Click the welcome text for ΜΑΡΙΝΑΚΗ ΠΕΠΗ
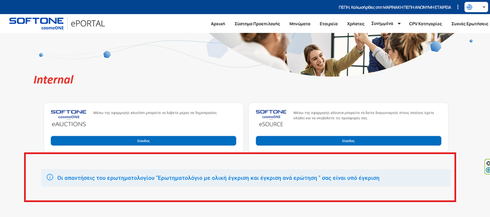The image size is (490, 217). click(x=395, y=7)
